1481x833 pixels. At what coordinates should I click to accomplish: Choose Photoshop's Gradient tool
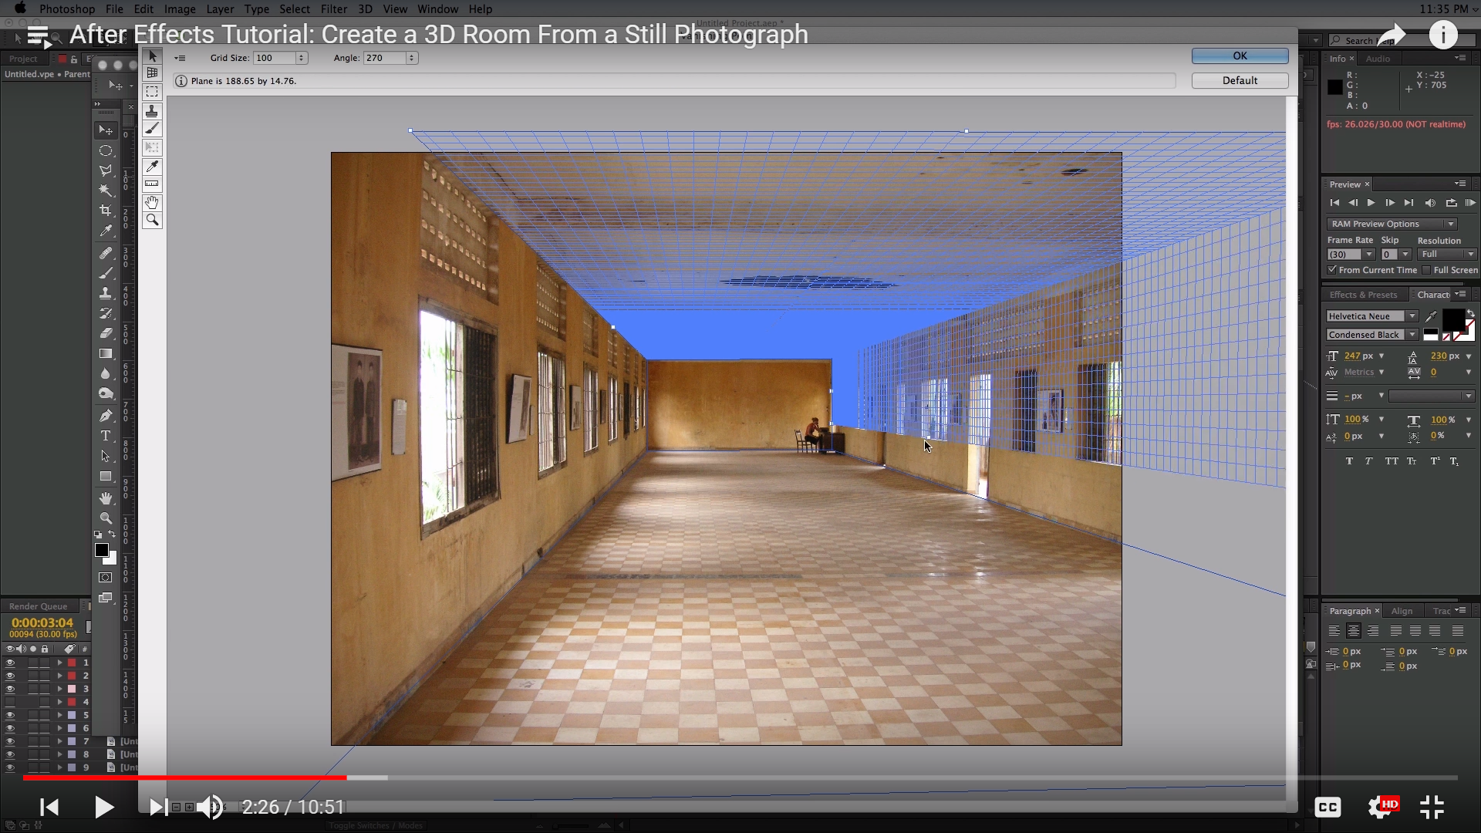[106, 353]
